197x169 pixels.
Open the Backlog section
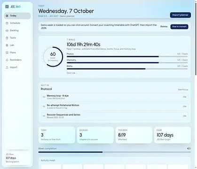pos(17,31)
